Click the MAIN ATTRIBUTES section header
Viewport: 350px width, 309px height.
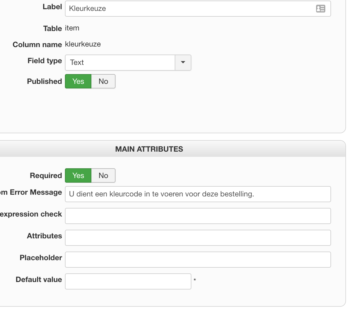pyautogui.click(x=149, y=149)
